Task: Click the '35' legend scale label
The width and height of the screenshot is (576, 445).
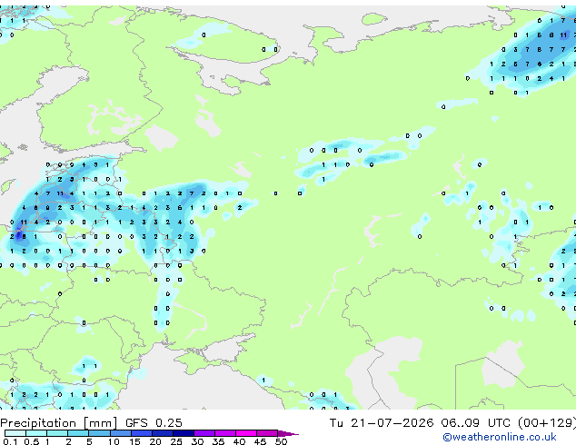Action: click(x=218, y=441)
